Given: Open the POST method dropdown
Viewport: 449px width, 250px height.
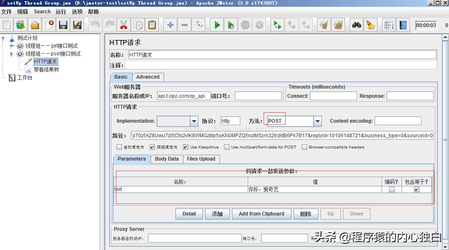Looking at the screenshot, I should pos(317,121).
